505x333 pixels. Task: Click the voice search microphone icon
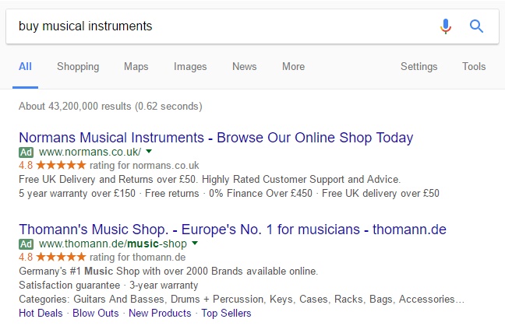point(446,26)
